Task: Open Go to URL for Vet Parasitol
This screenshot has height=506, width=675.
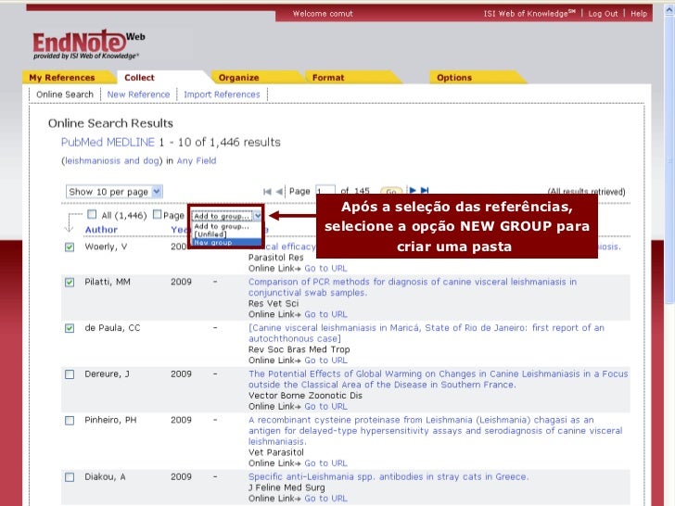Action: pos(325,463)
